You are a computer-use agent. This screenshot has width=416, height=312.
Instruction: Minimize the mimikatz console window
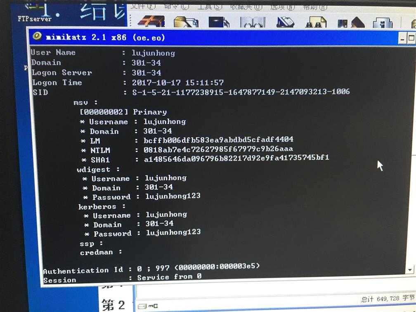tap(402, 39)
